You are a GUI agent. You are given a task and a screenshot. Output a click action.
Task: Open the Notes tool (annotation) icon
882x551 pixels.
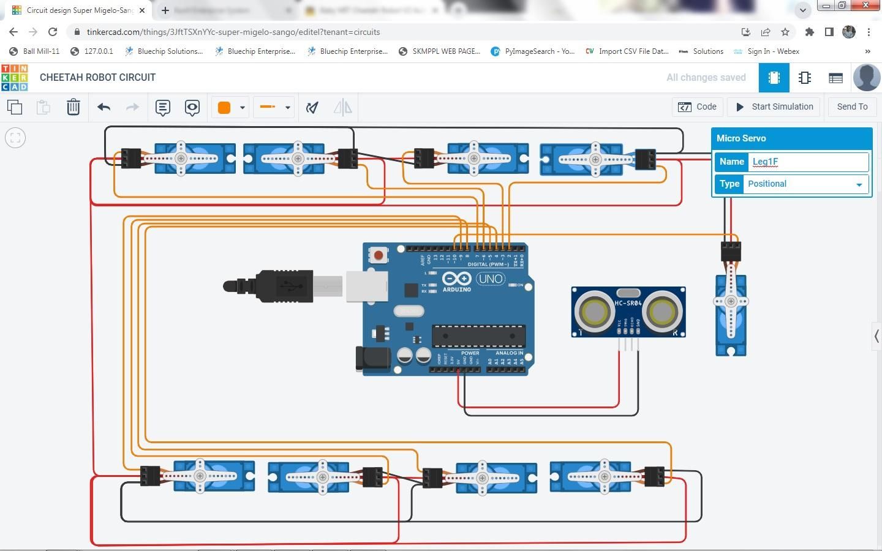(x=162, y=108)
